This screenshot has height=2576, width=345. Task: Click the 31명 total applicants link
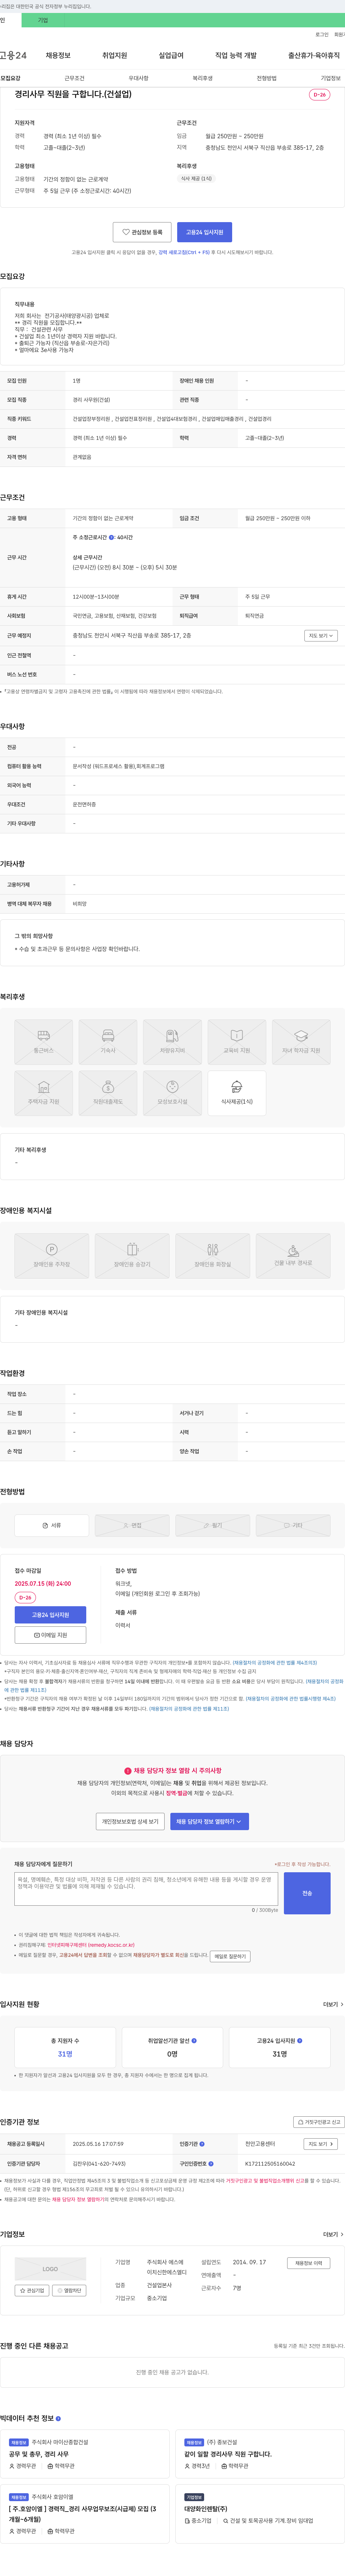pyautogui.click(x=65, y=2054)
